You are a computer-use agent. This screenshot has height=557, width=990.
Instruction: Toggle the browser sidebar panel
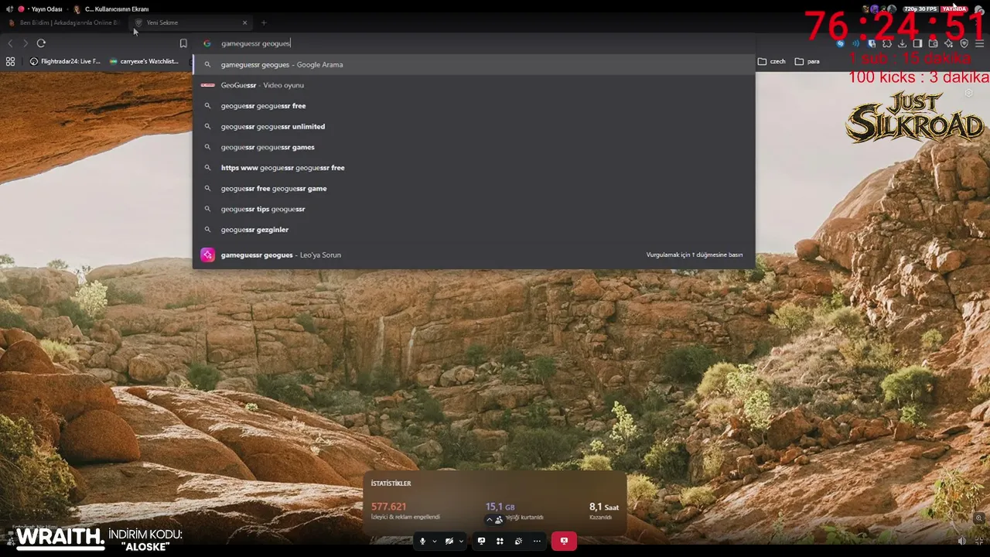[918, 43]
